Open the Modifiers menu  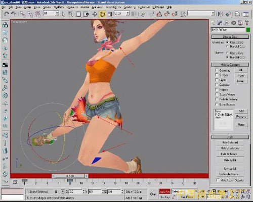[59, 7]
